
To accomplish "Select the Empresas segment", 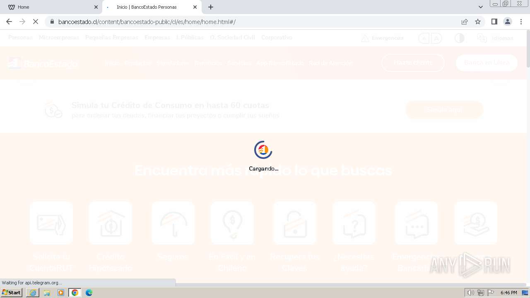I will [157, 38].
